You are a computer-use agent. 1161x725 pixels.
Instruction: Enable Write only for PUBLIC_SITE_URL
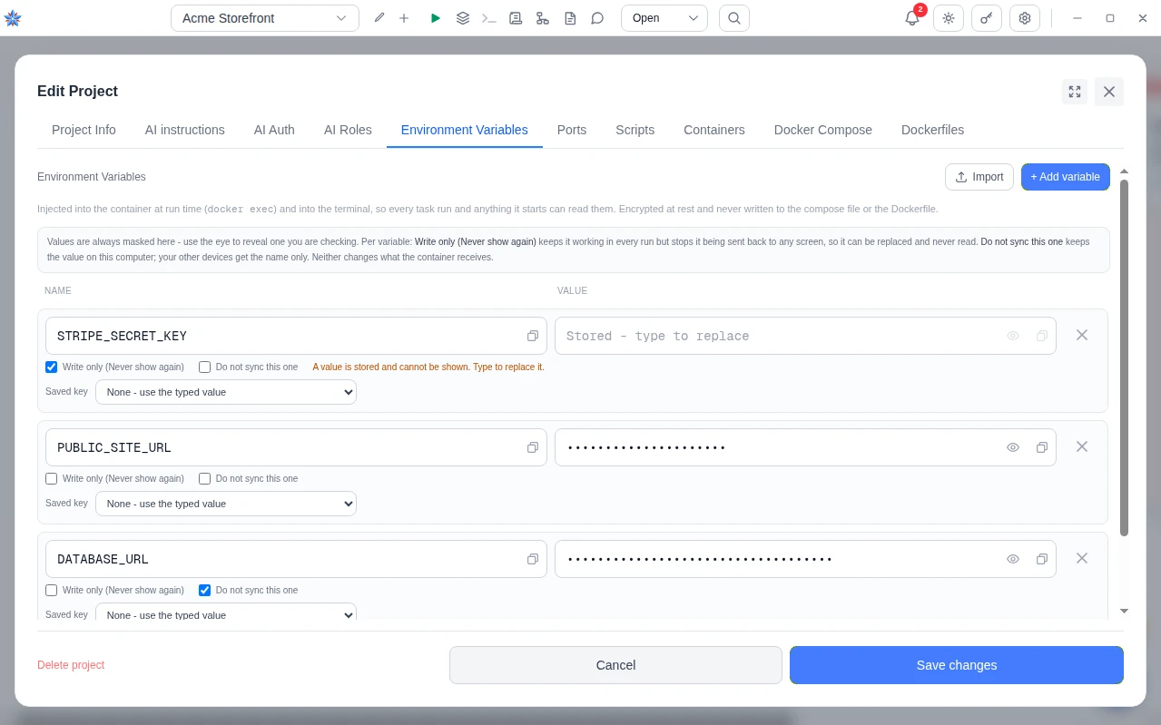tap(52, 478)
